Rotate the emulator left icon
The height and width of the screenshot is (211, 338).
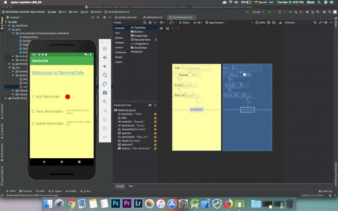pos(105,75)
